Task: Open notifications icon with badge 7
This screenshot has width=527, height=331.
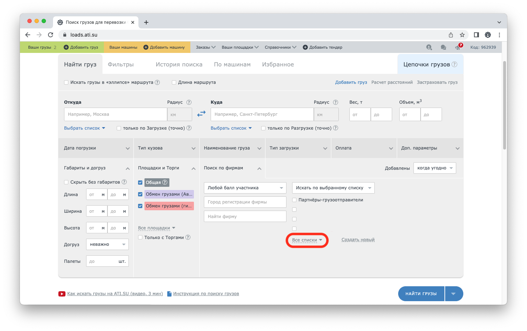Action: (x=458, y=47)
